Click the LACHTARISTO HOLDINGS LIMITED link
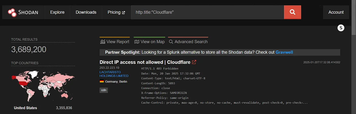The height and width of the screenshot is (114, 356). click(x=114, y=74)
